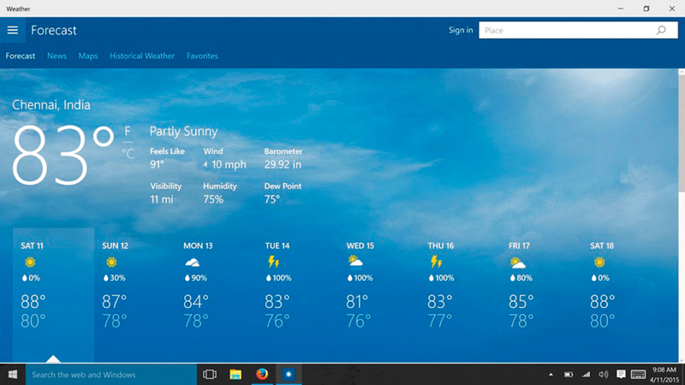
Task: Show hidden system tray icons
Action: click(x=551, y=375)
